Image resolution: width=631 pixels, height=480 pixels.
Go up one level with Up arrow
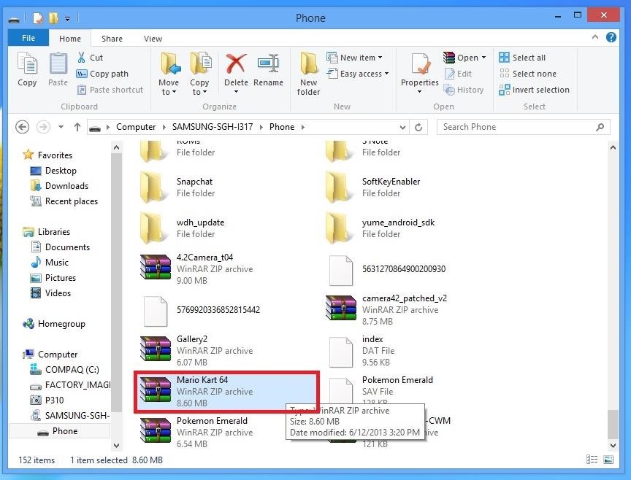click(77, 127)
